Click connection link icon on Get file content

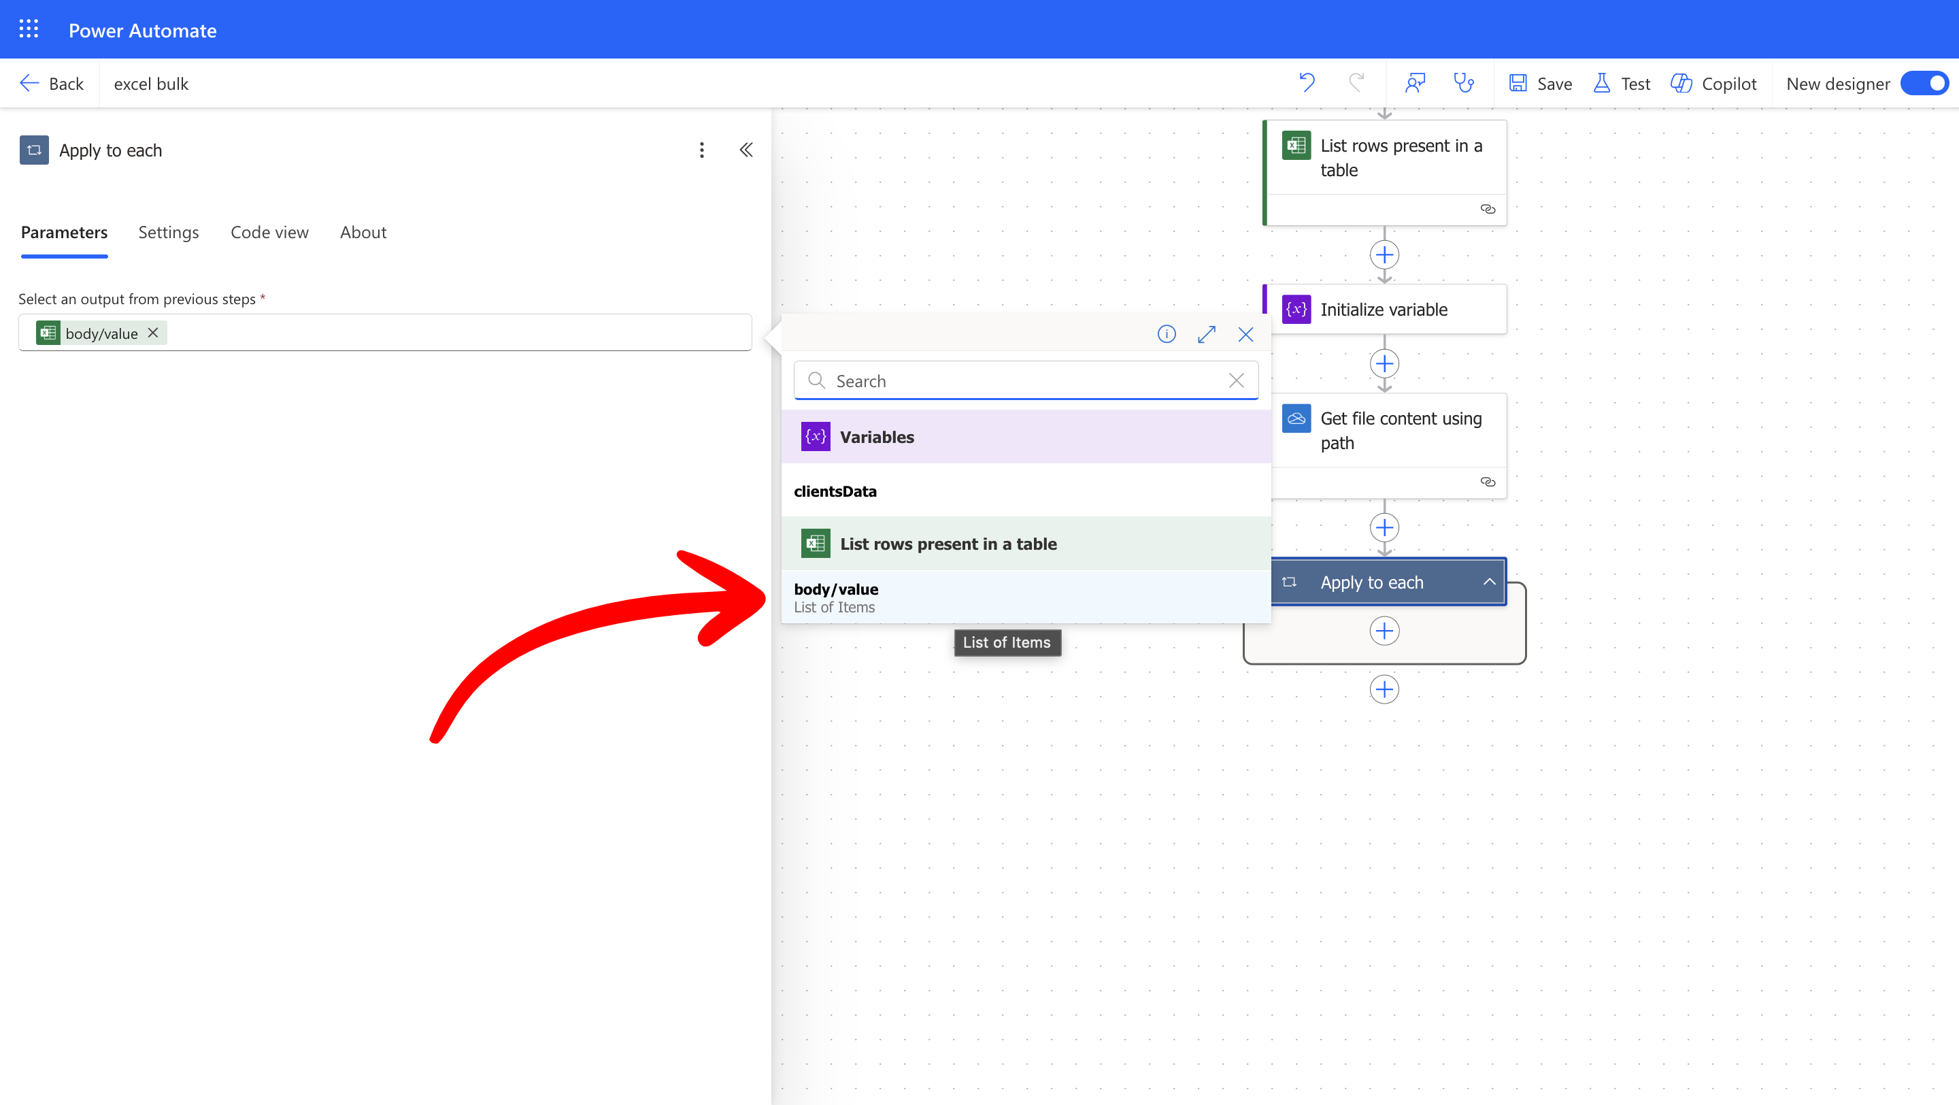point(1488,481)
